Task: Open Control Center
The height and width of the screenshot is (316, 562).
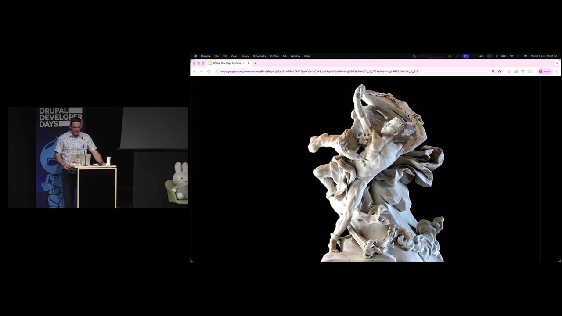Action: tap(526, 56)
